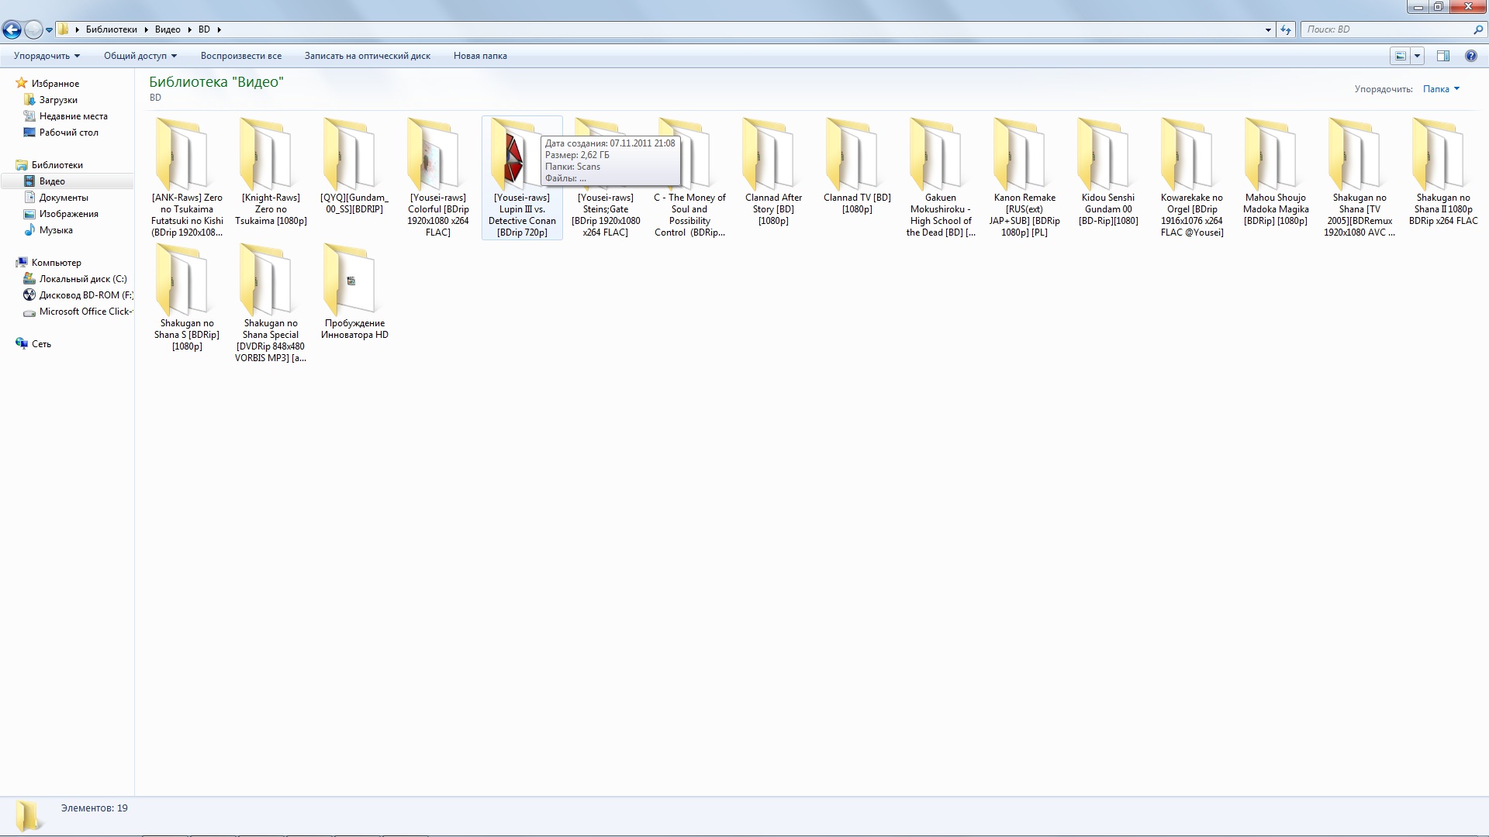
Task: Click the 'Элементов: 19' status text
Action: point(95,808)
